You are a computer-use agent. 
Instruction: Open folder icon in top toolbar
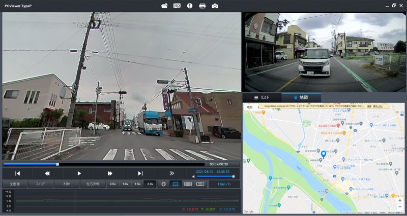(x=164, y=6)
